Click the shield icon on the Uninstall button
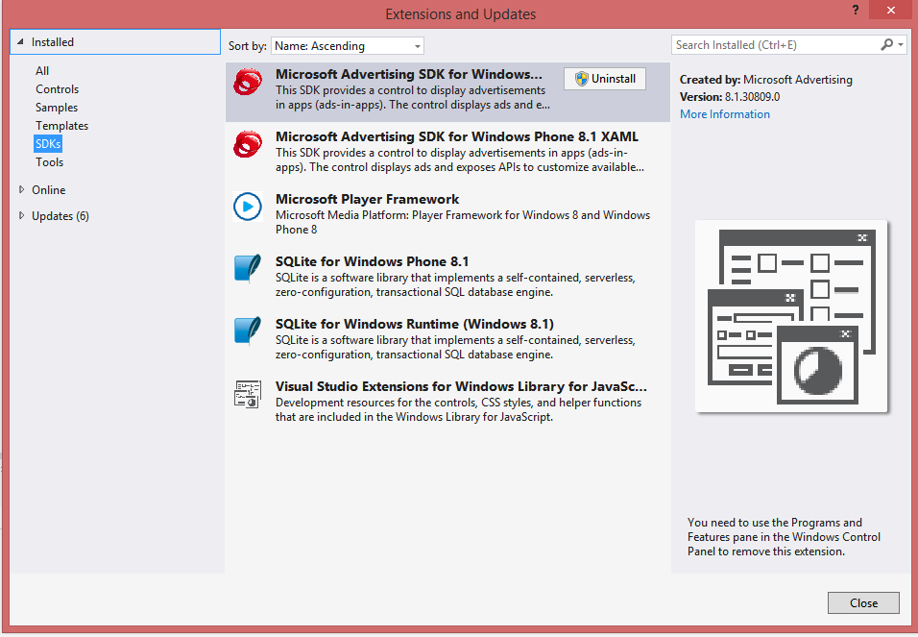The height and width of the screenshot is (637, 918). (581, 79)
